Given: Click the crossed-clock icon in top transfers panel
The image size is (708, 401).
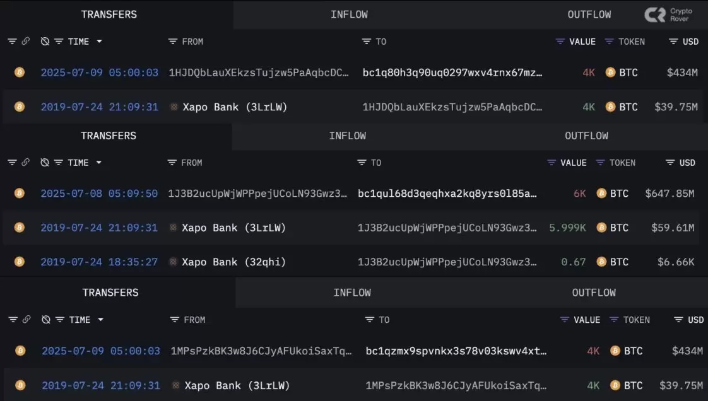Looking at the screenshot, I should pyautogui.click(x=45, y=42).
